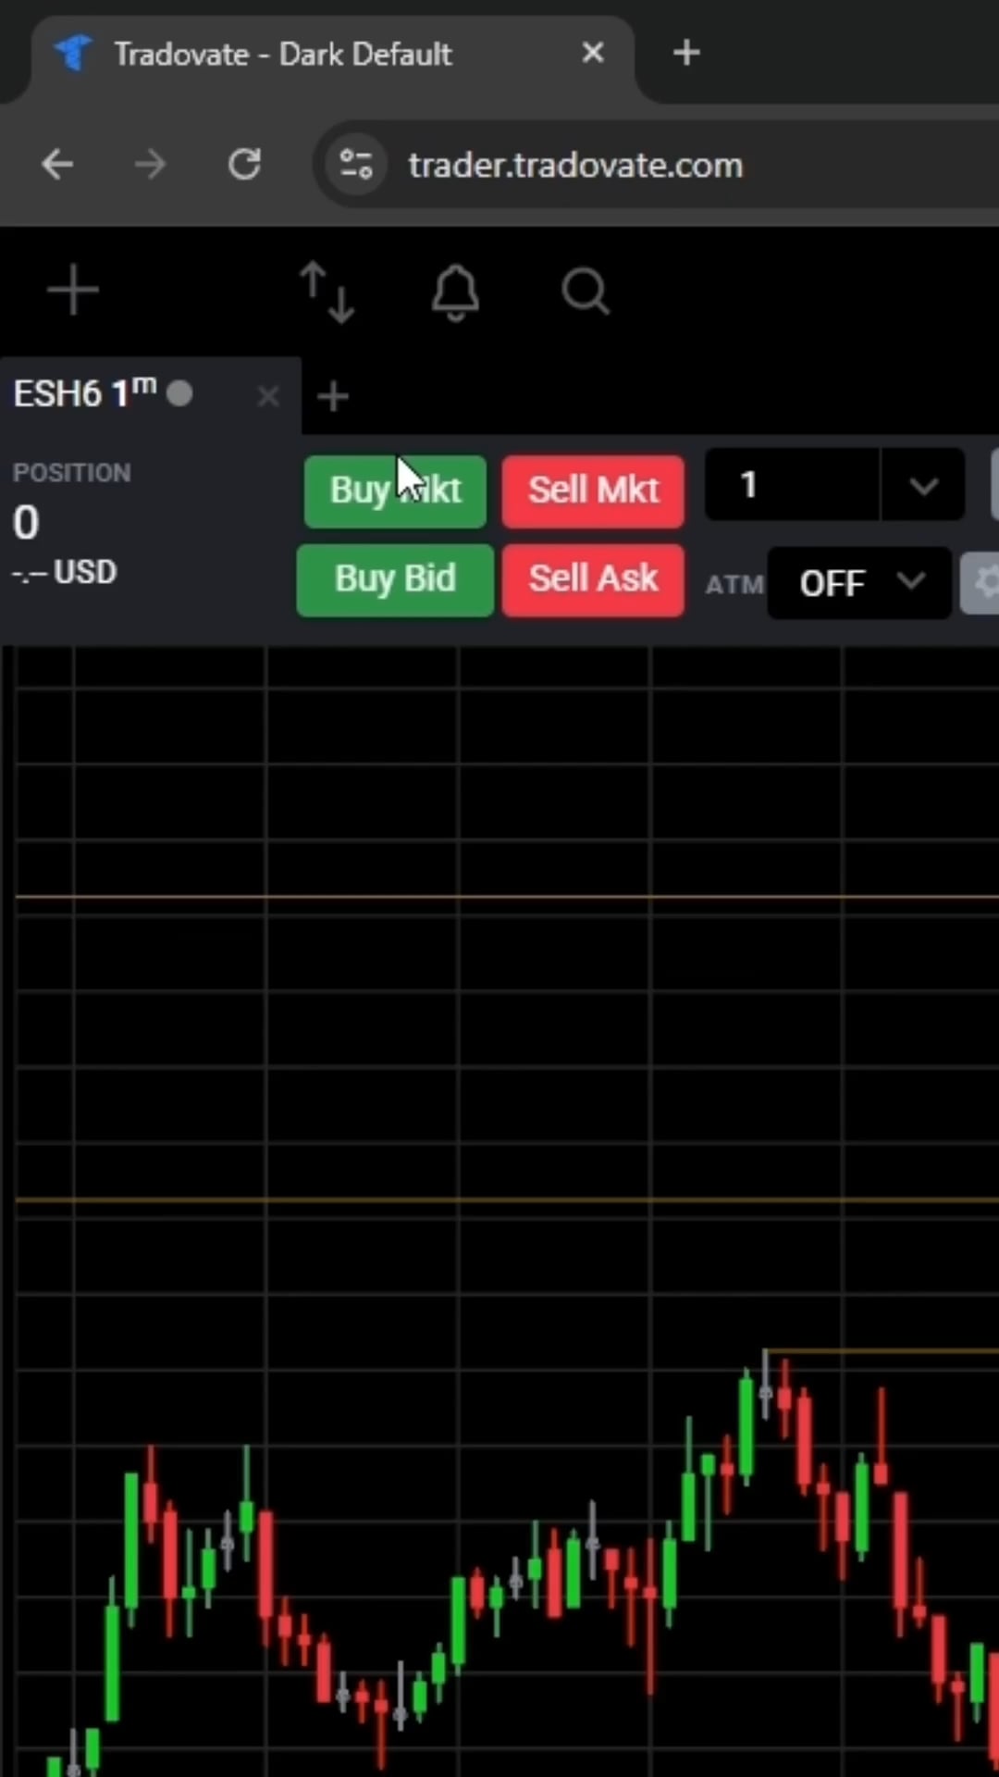Open ATM settings gear icon
Viewport: 999px width, 1777px height.
(982, 583)
